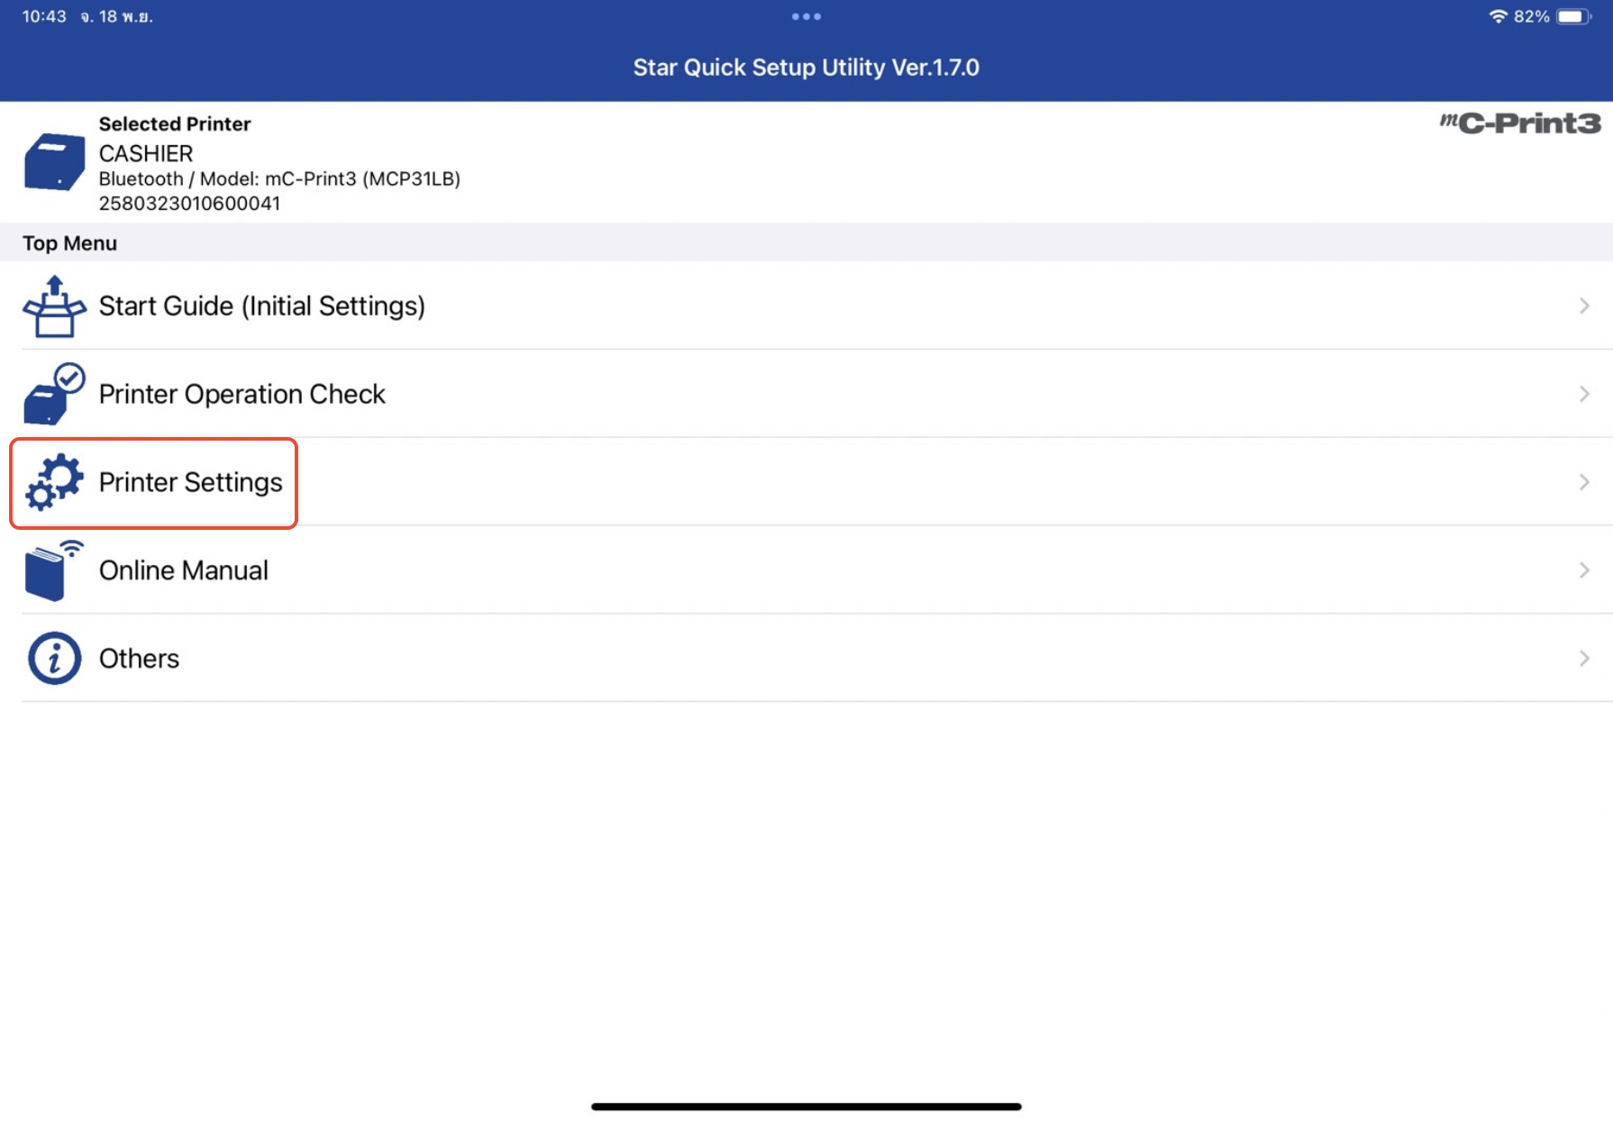Tap the Star Quick Setup Utility title

pyautogui.click(x=806, y=68)
